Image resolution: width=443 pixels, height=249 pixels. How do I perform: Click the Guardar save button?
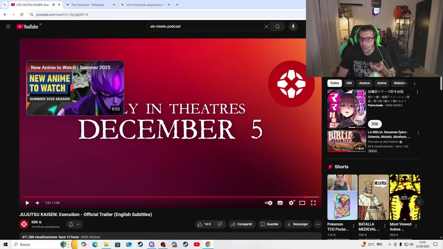270,224
